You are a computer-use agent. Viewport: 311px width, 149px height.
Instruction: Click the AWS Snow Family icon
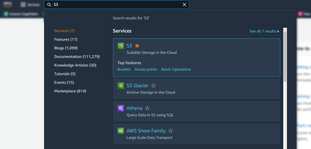121,131
